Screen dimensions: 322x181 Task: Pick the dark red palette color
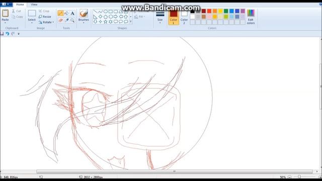pos(204,11)
